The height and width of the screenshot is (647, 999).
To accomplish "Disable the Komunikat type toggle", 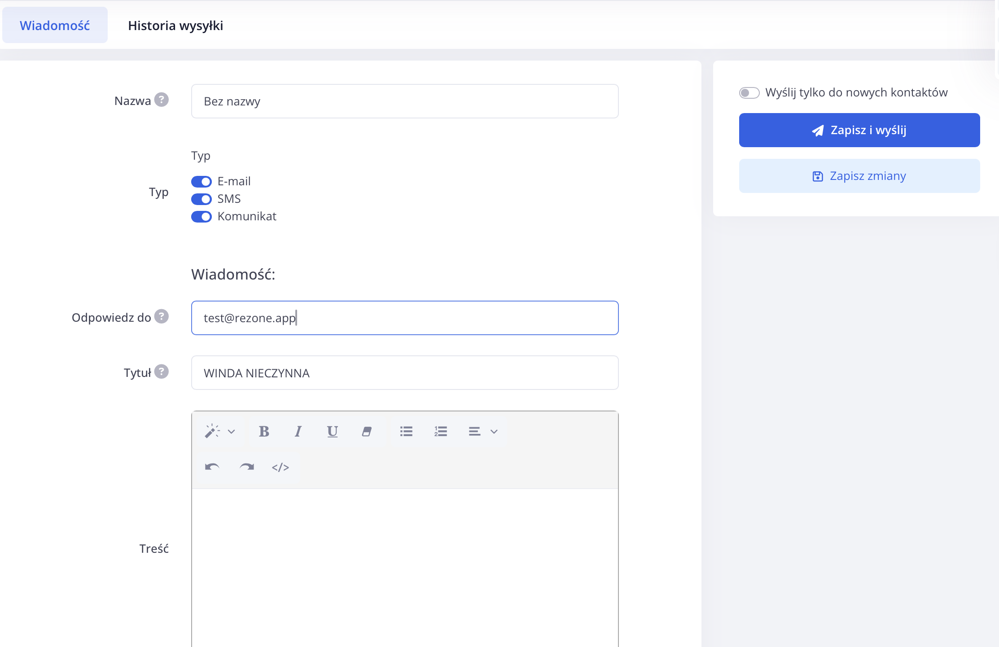I will [x=202, y=217].
